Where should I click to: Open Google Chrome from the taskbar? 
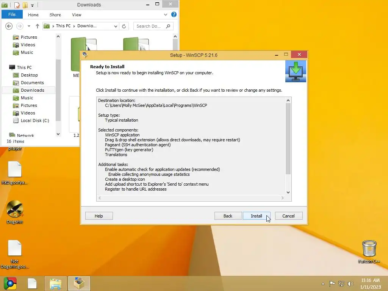[x=10, y=283]
